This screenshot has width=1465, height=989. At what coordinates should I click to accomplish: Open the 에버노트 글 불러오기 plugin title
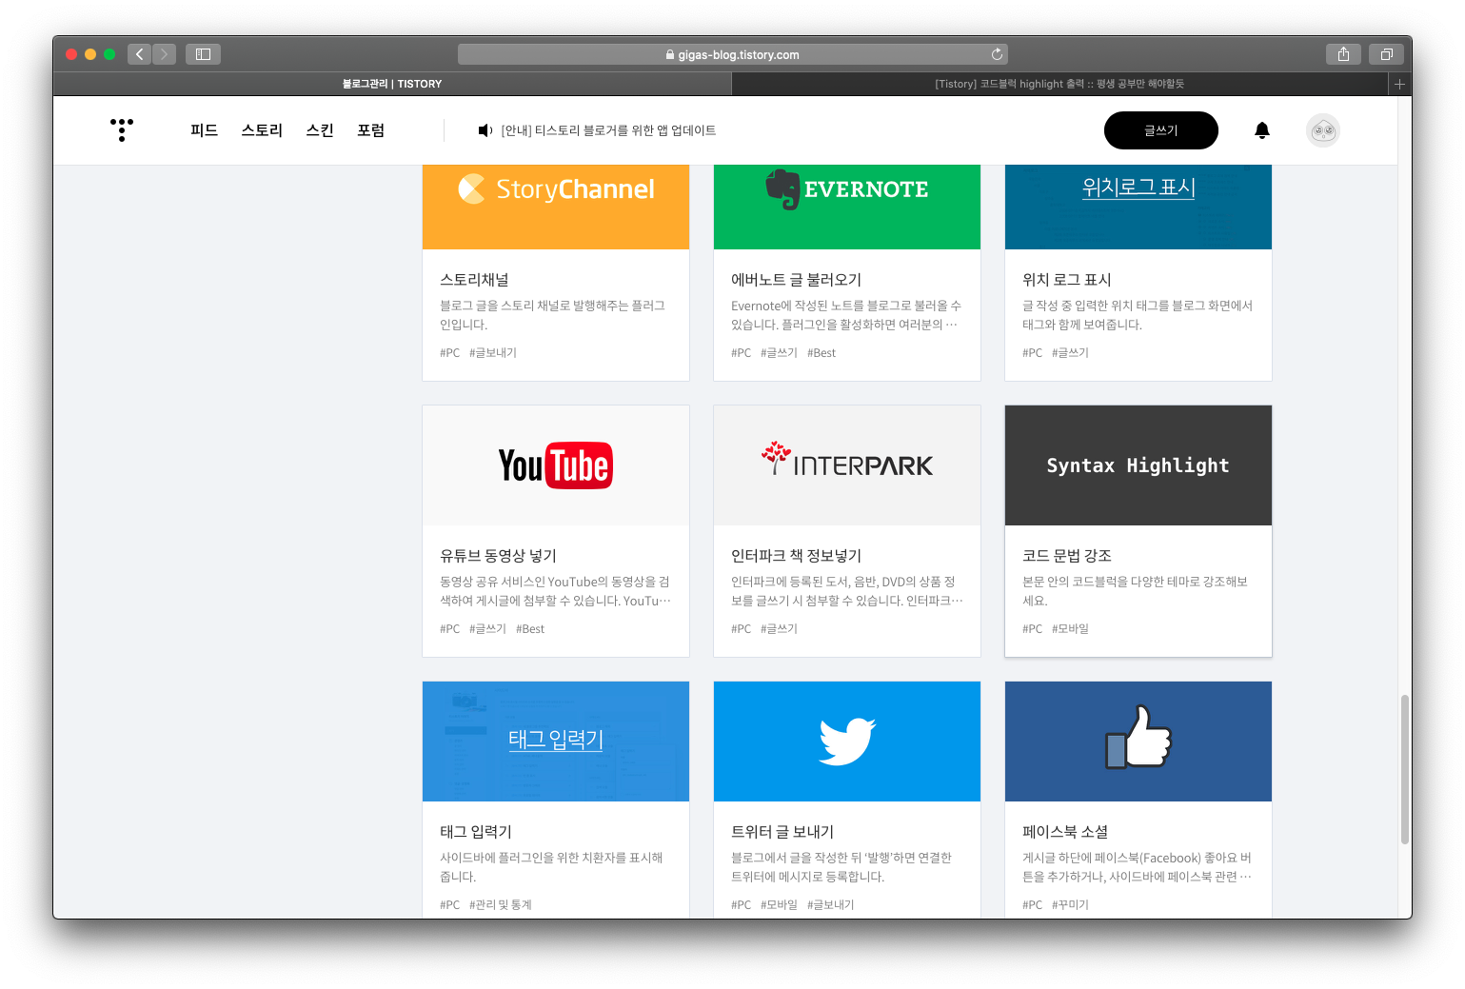[x=796, y=280]
